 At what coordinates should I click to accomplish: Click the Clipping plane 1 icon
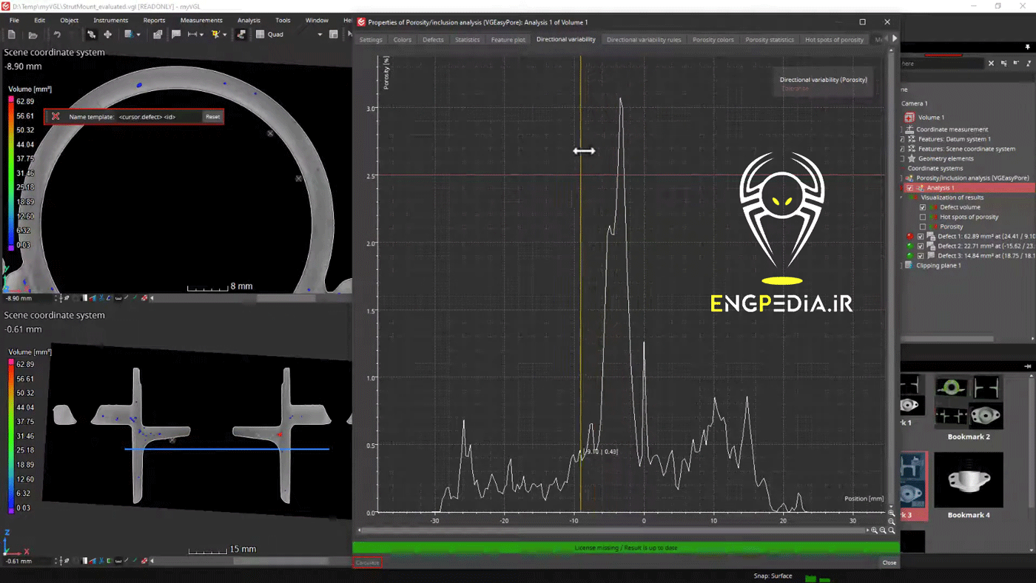point(909,265)
